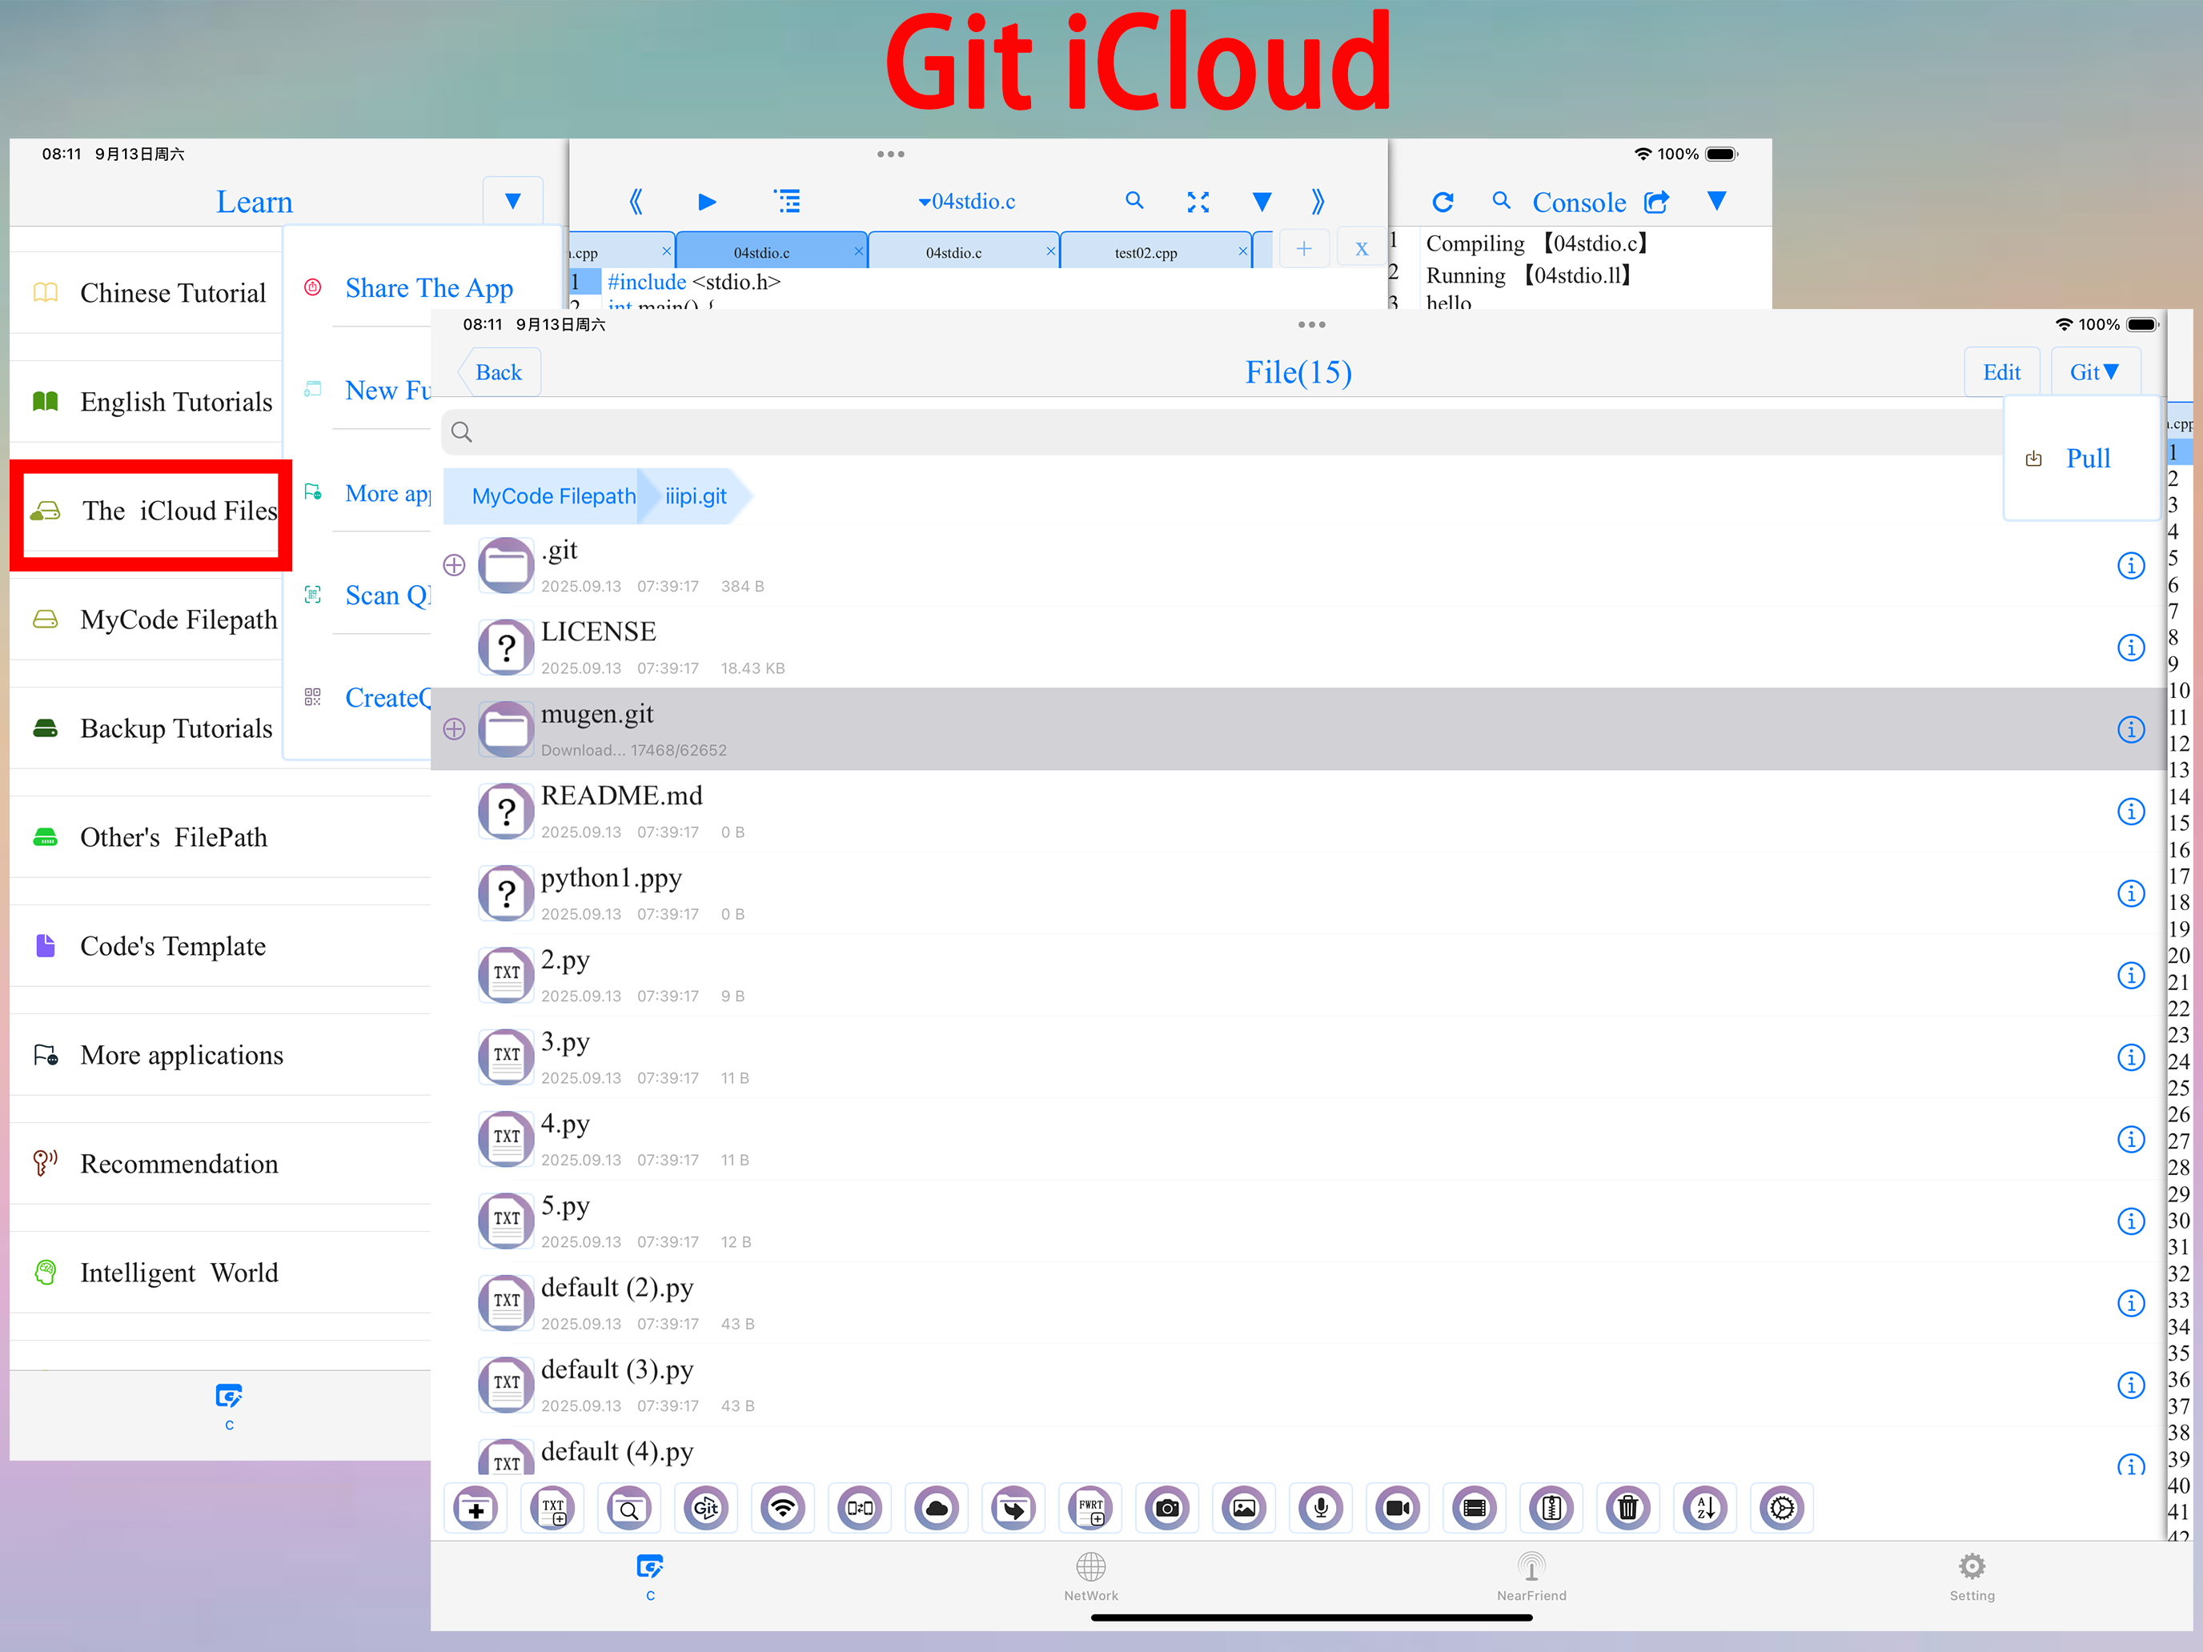Image resolution: width=2203 pixels, height=1652 pixels.
Task: Switch to the test02.cpp tab
Action: click(1146, 252)
